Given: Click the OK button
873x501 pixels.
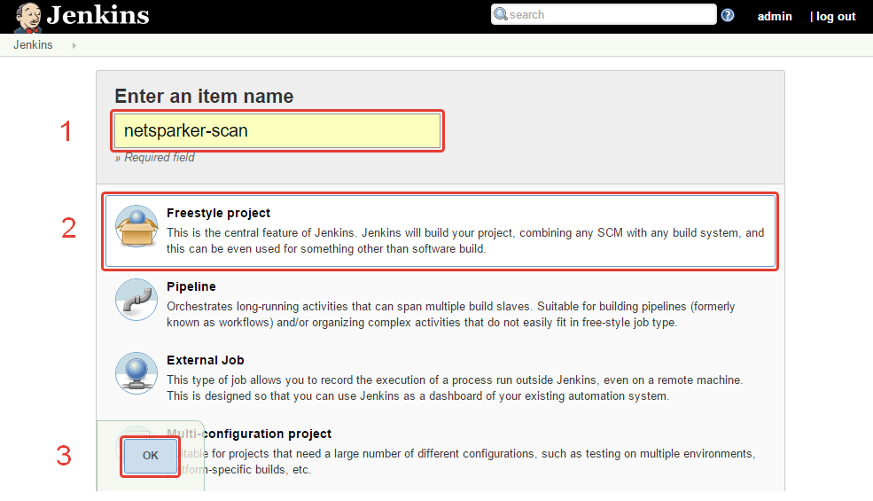Looking at the screenshot, I should (151, 455).
